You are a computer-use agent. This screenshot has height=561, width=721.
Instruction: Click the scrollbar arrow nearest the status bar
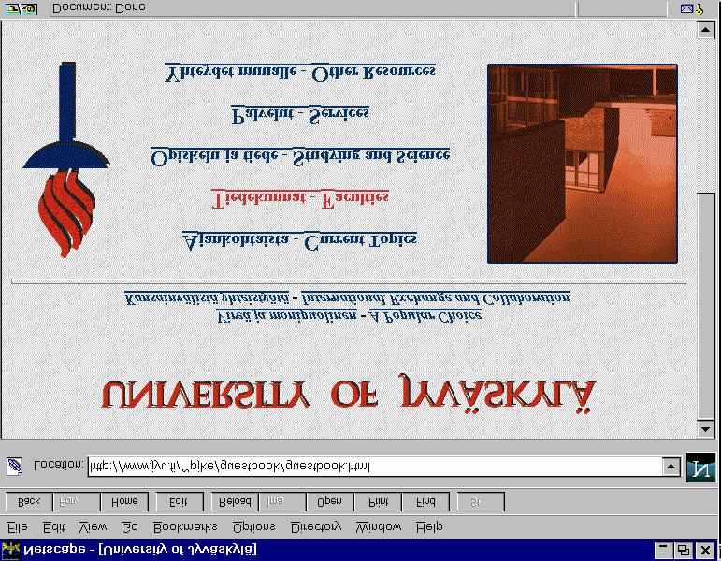point(705,30)
